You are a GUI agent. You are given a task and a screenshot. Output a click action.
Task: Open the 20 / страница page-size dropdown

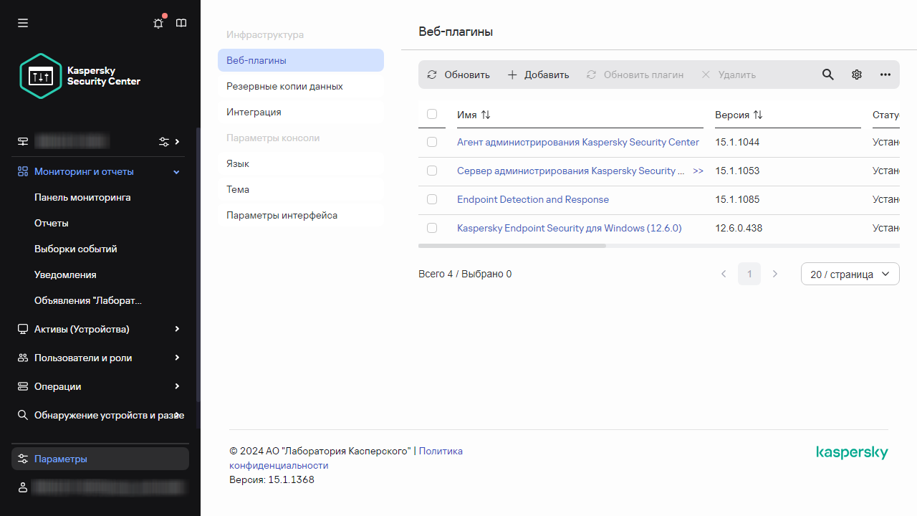point(850,274)
